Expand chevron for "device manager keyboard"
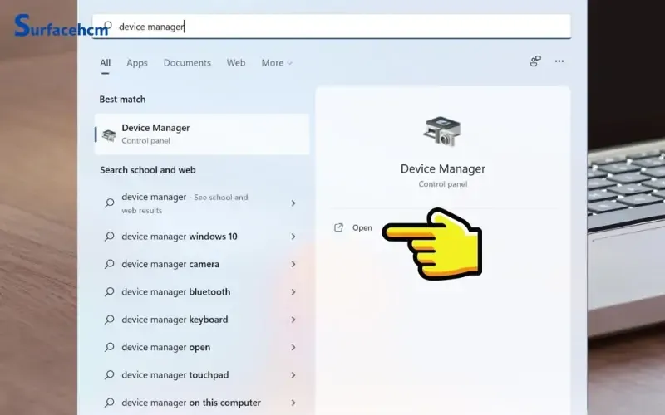Image resolution: width=665 pixels, height=415 pixels. point(293,320)
